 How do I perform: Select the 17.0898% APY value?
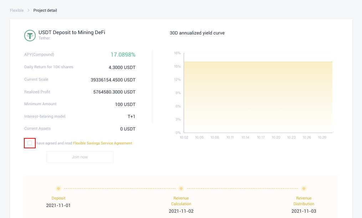coord(123,55)
